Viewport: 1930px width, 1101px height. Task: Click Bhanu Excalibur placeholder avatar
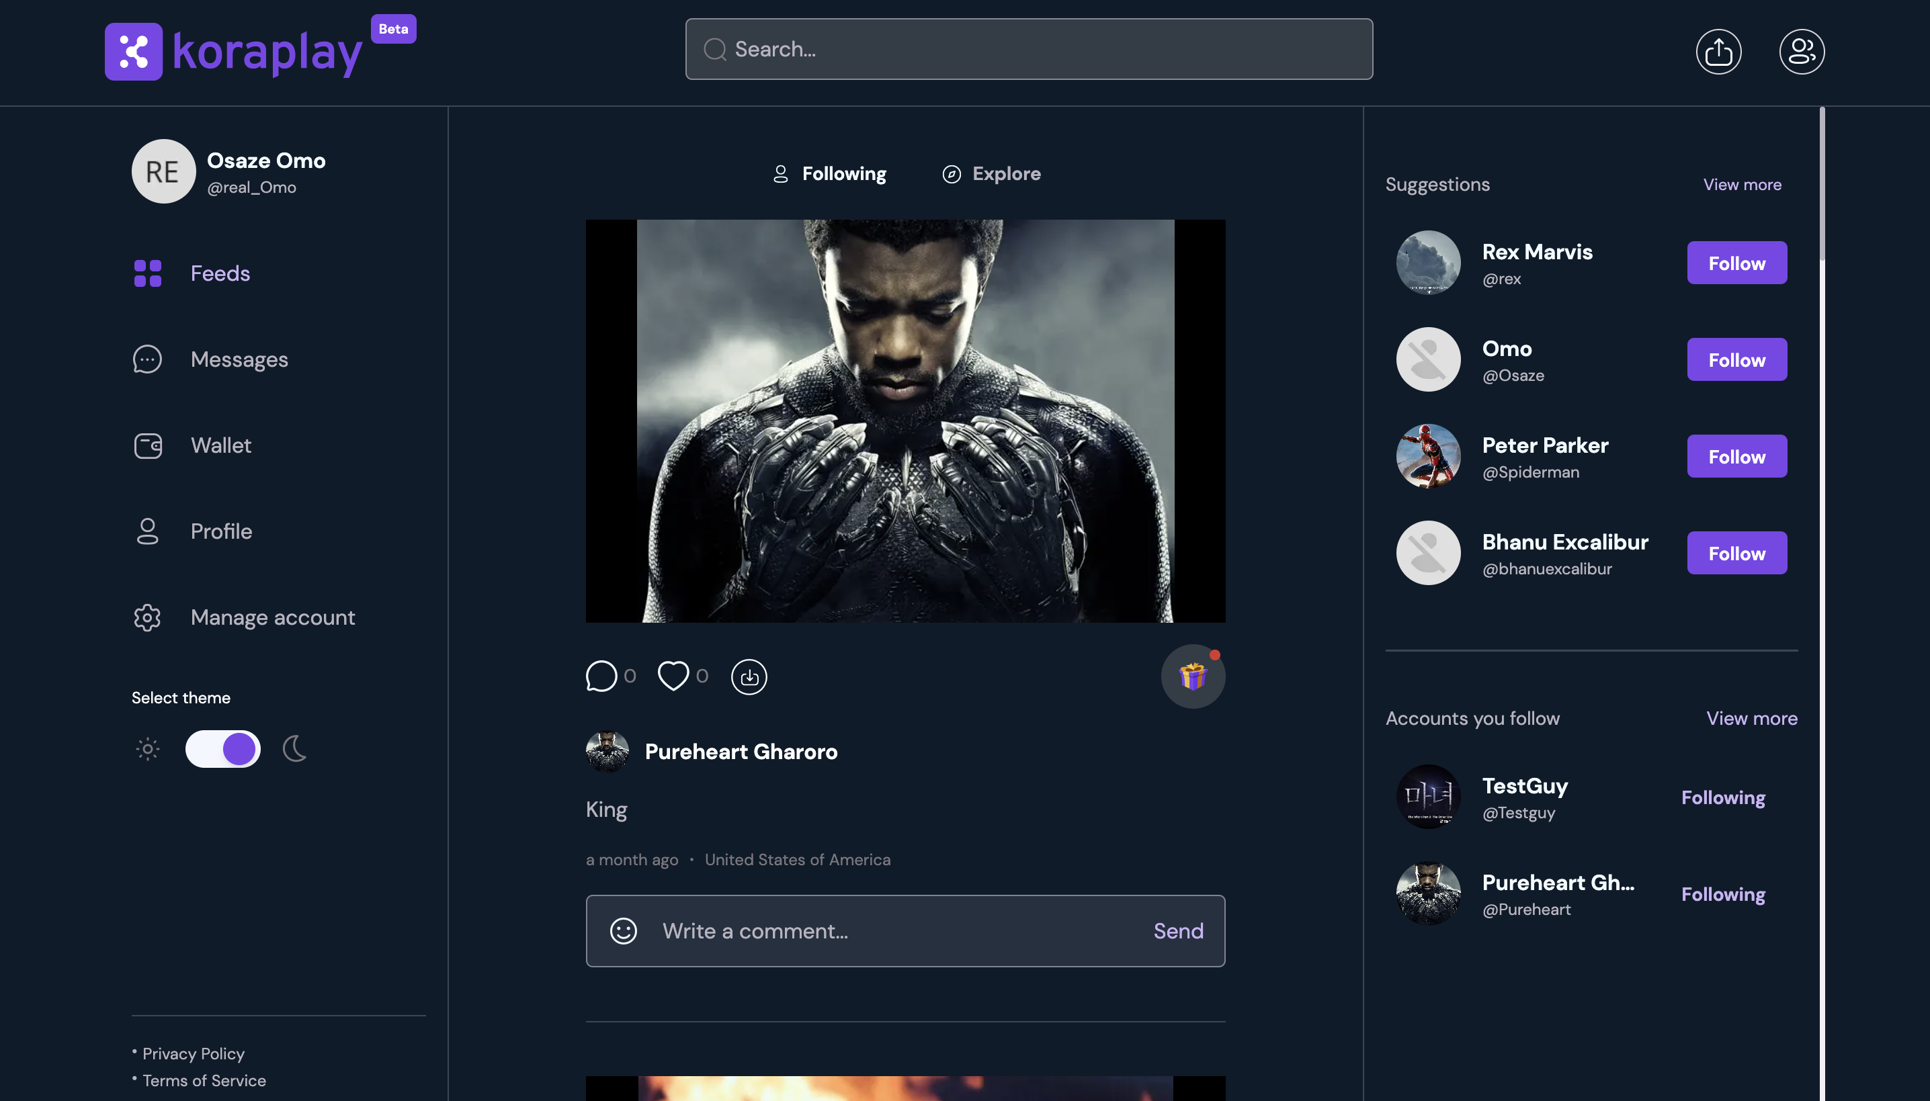click(x=1428, y=553)
